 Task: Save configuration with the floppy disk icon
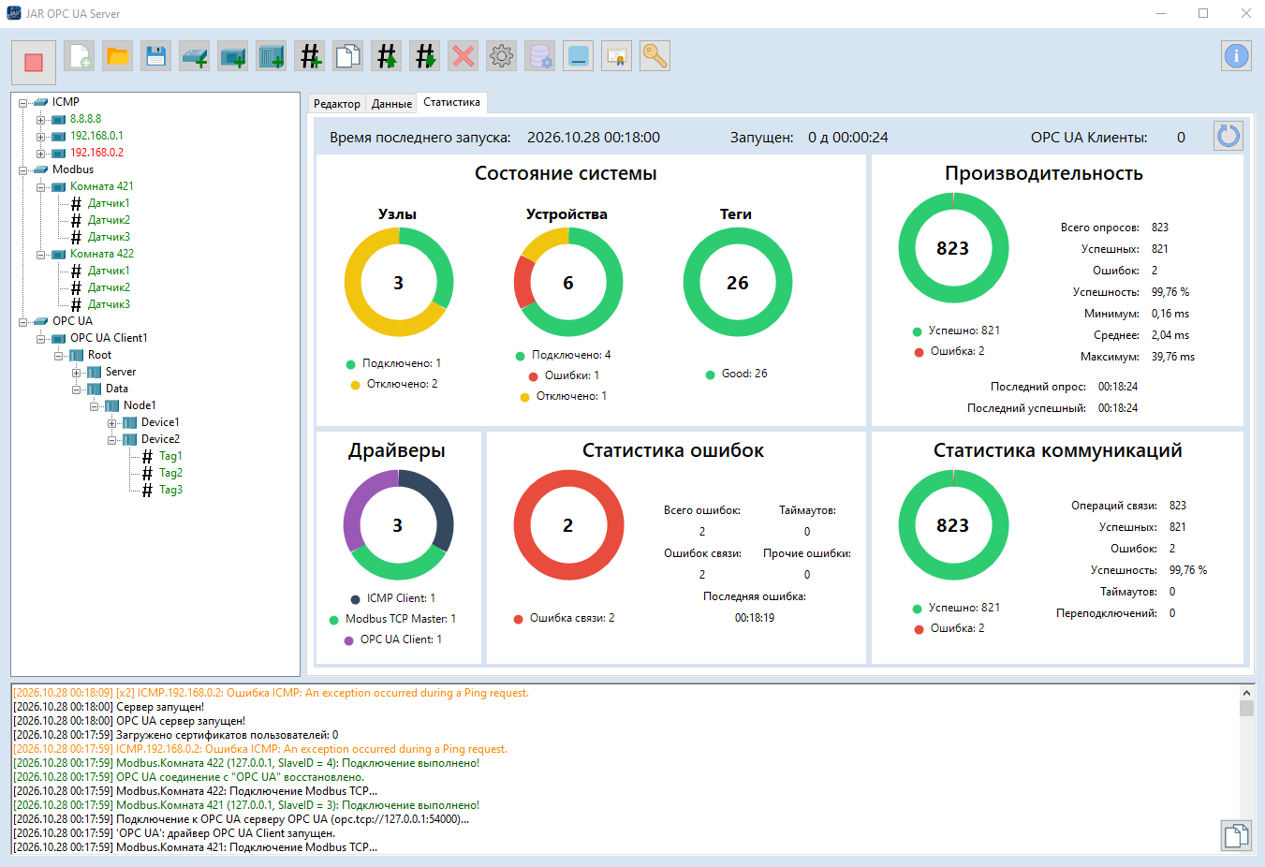click(x=156, y=56)
